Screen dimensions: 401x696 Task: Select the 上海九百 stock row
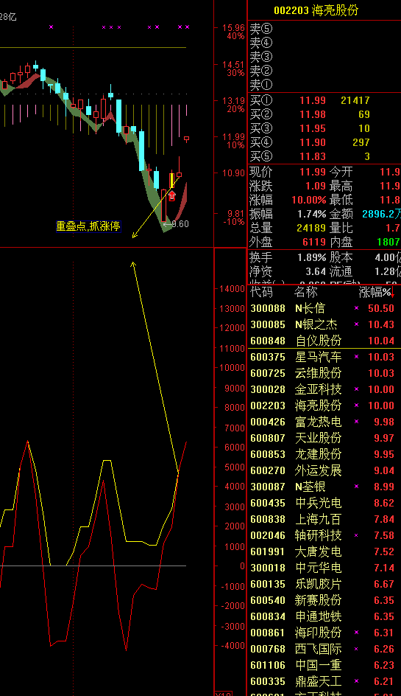[324, 519]
